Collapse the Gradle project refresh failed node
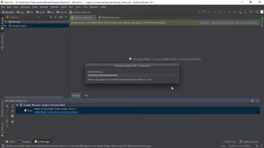264x148 pixels. pos(17,105)
